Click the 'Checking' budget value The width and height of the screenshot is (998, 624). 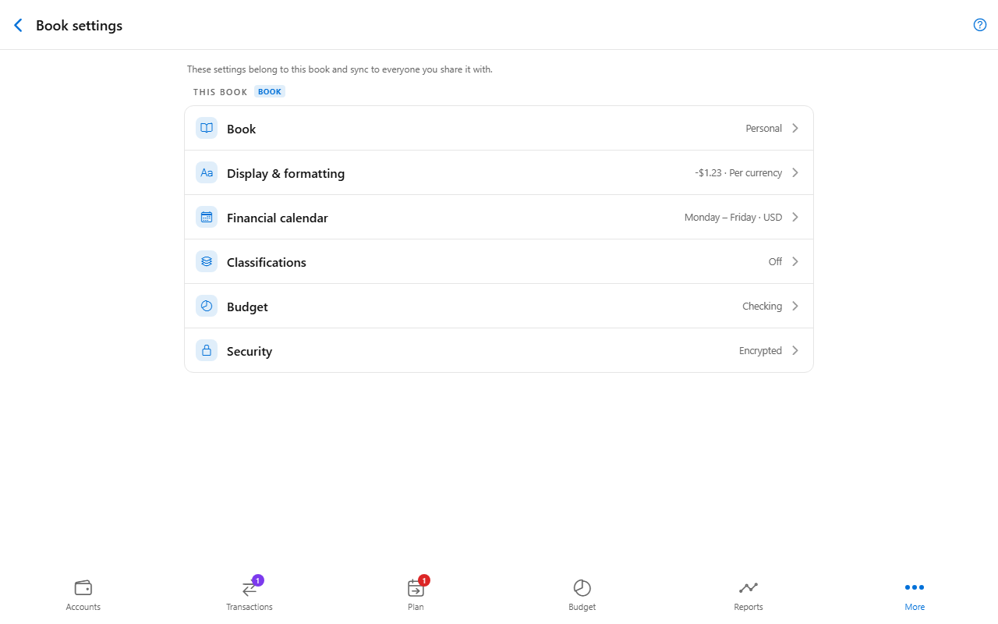tap(762, 306)
